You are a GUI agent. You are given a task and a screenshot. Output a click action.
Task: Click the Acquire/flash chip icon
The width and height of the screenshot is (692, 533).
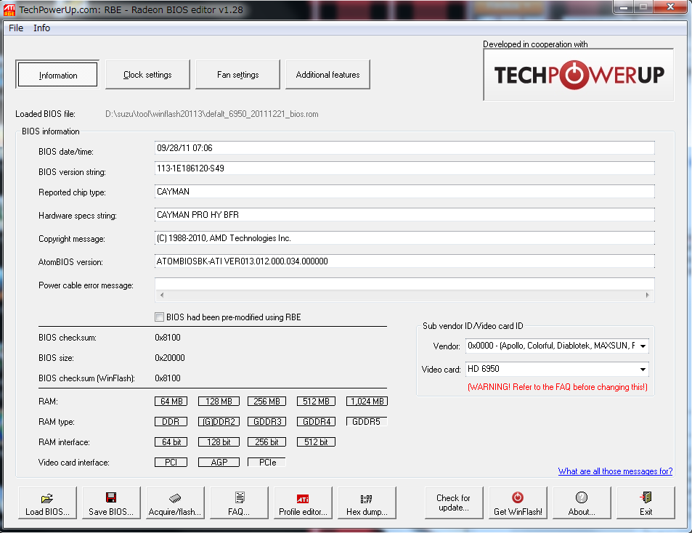pyautogui.click(x=175, y=498)
